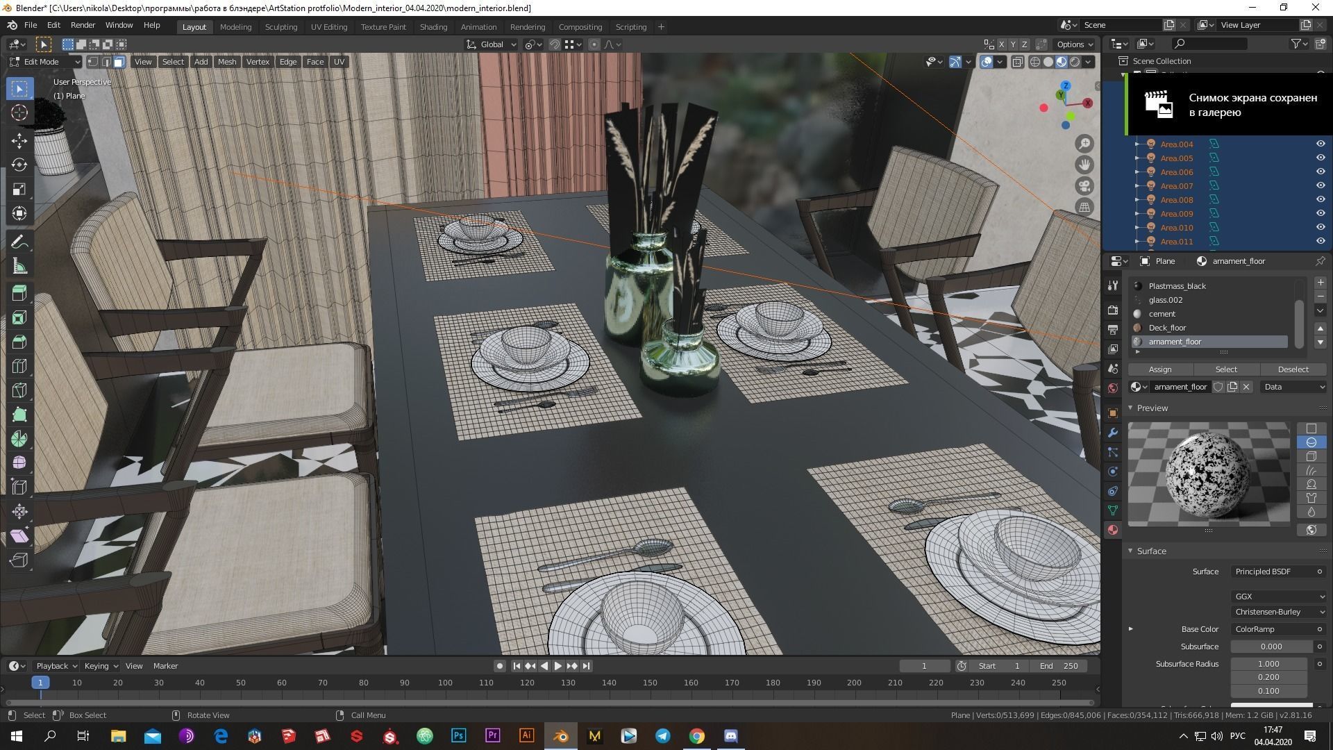Image resolution: width=1333 pixels, height=750 pixels.
Task: Hide Area.004 with its eye icon
Action: [x=1321, y=144]
